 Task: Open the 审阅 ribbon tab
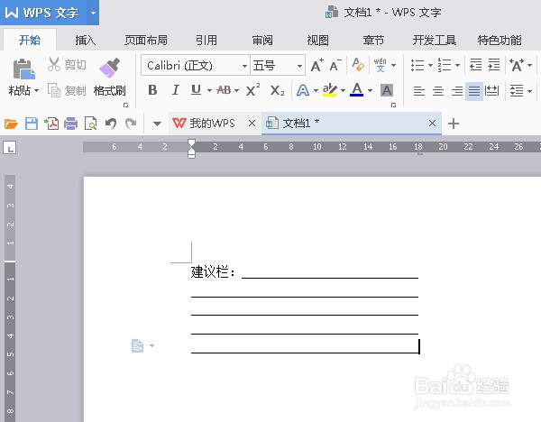(x=262, y=41)
